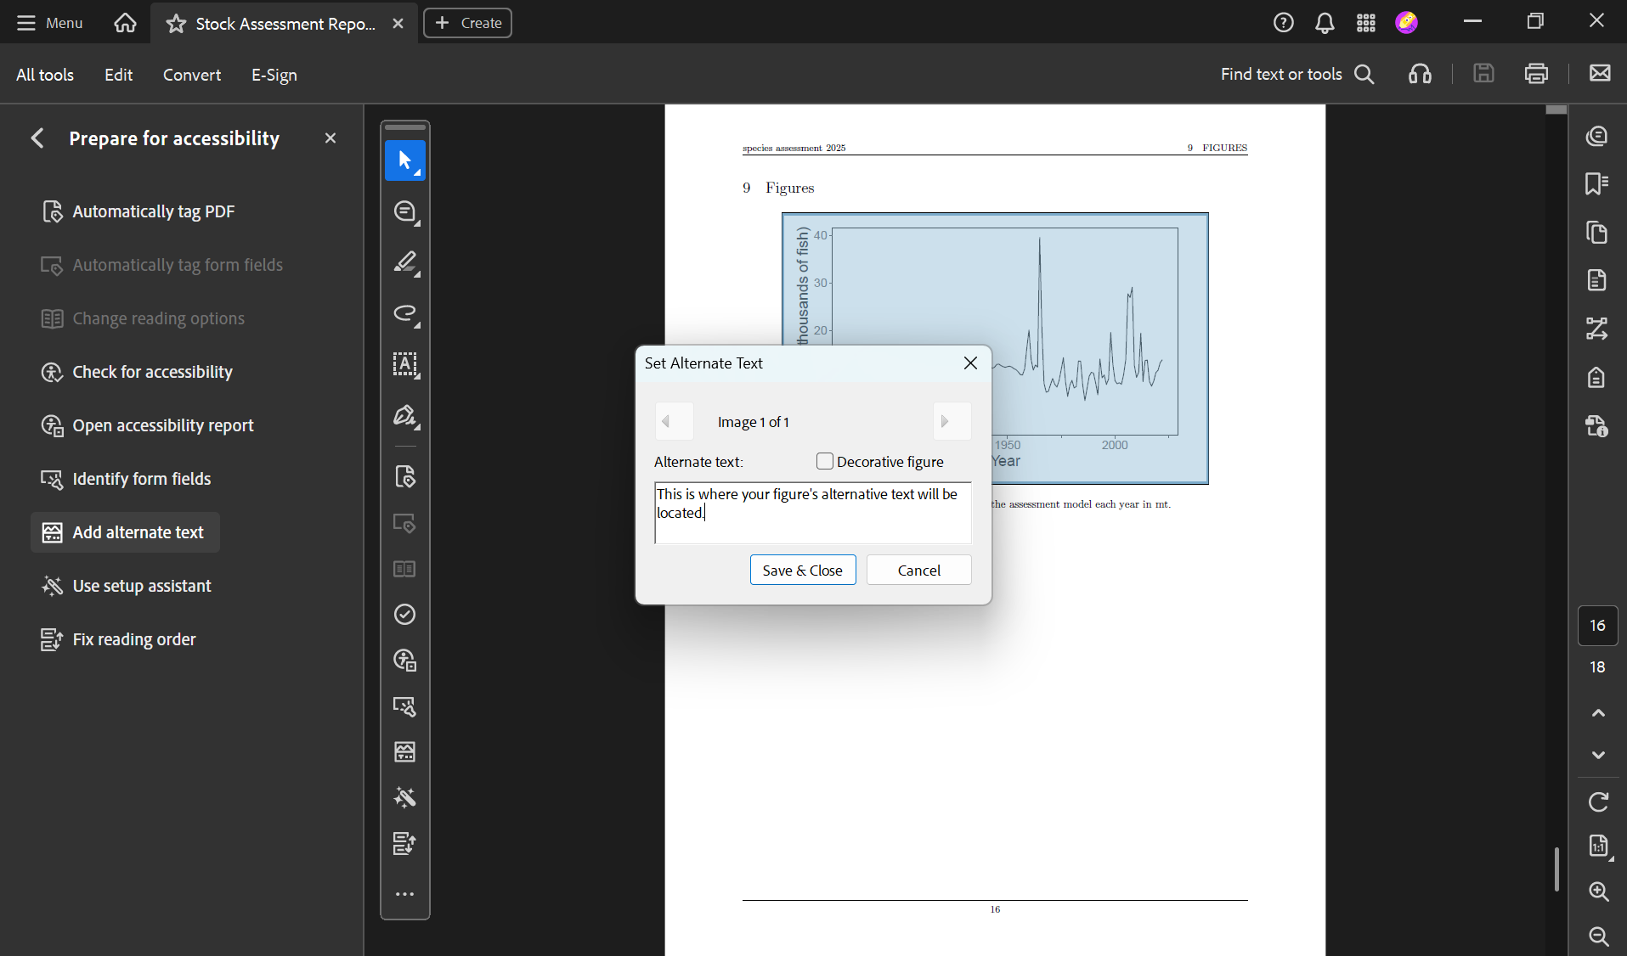Click the Save & Close button
The height and width of the screenshot is (956, 1627).
pyautogui.click(x=802, y=570)
